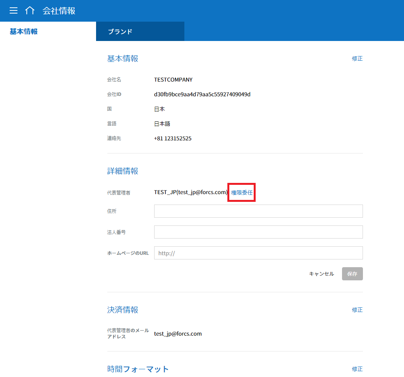Switch to the ブランド tab
The width and height of the screenshot is (404, 377).
pos(140,31)
